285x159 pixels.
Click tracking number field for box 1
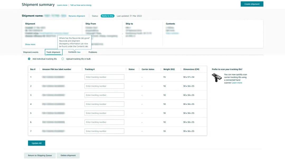(x=104, y=77)
